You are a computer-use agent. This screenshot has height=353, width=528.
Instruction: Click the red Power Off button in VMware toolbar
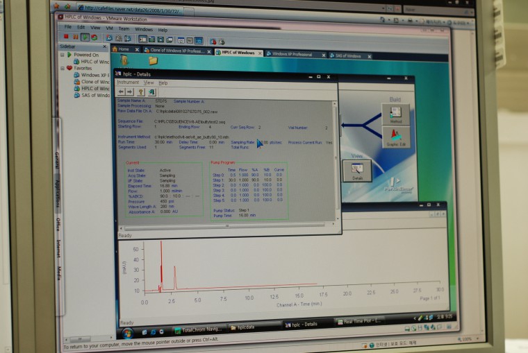click(x=66, y=36)
